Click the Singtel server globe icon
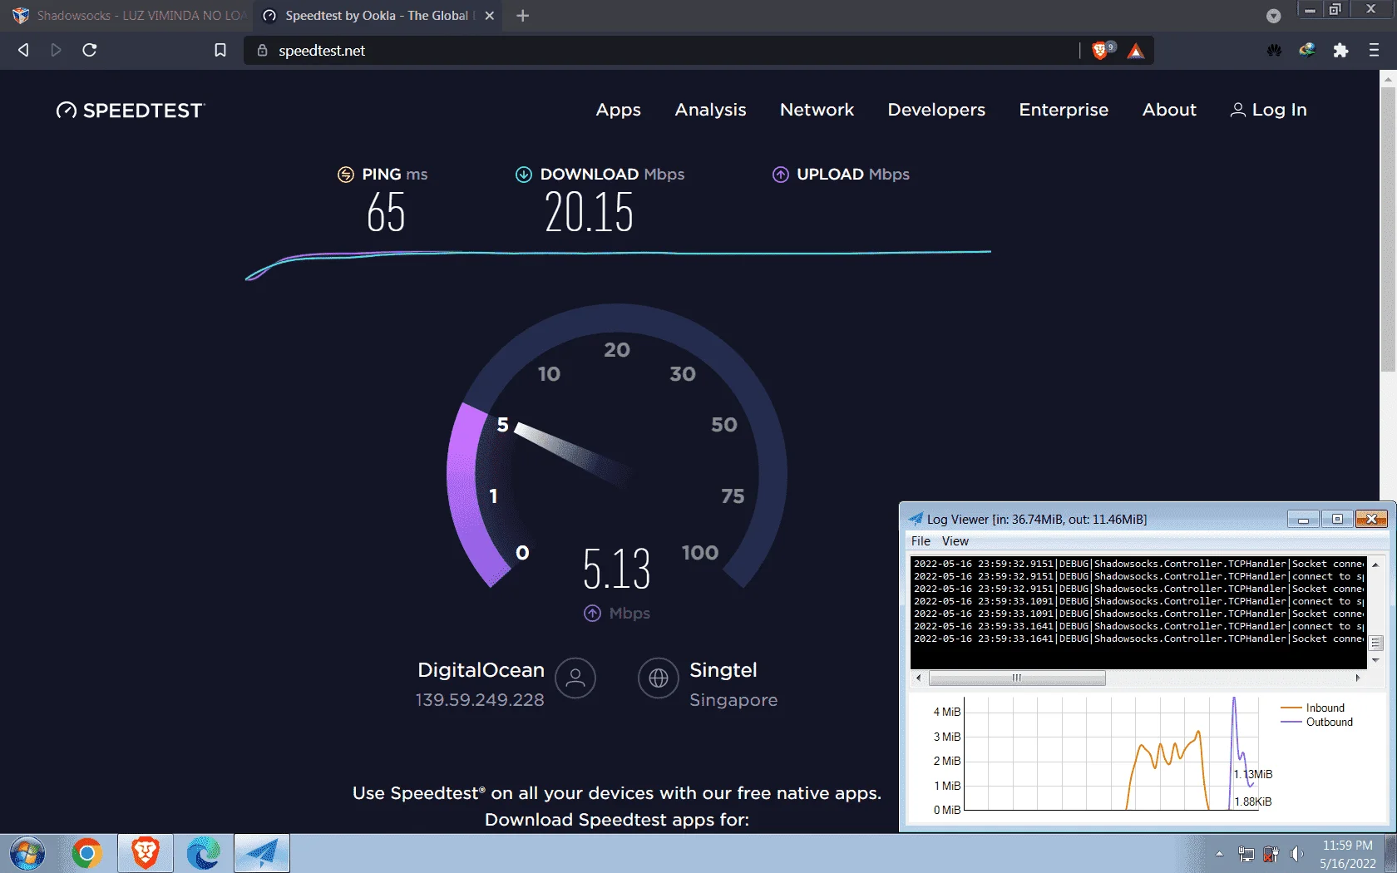This screenshot has height=873, width=1397. pos(659,678)
